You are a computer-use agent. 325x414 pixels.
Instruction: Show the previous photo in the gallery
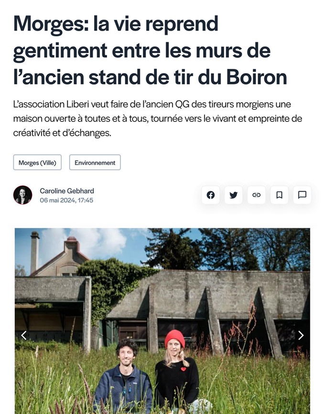click(24, 335)
